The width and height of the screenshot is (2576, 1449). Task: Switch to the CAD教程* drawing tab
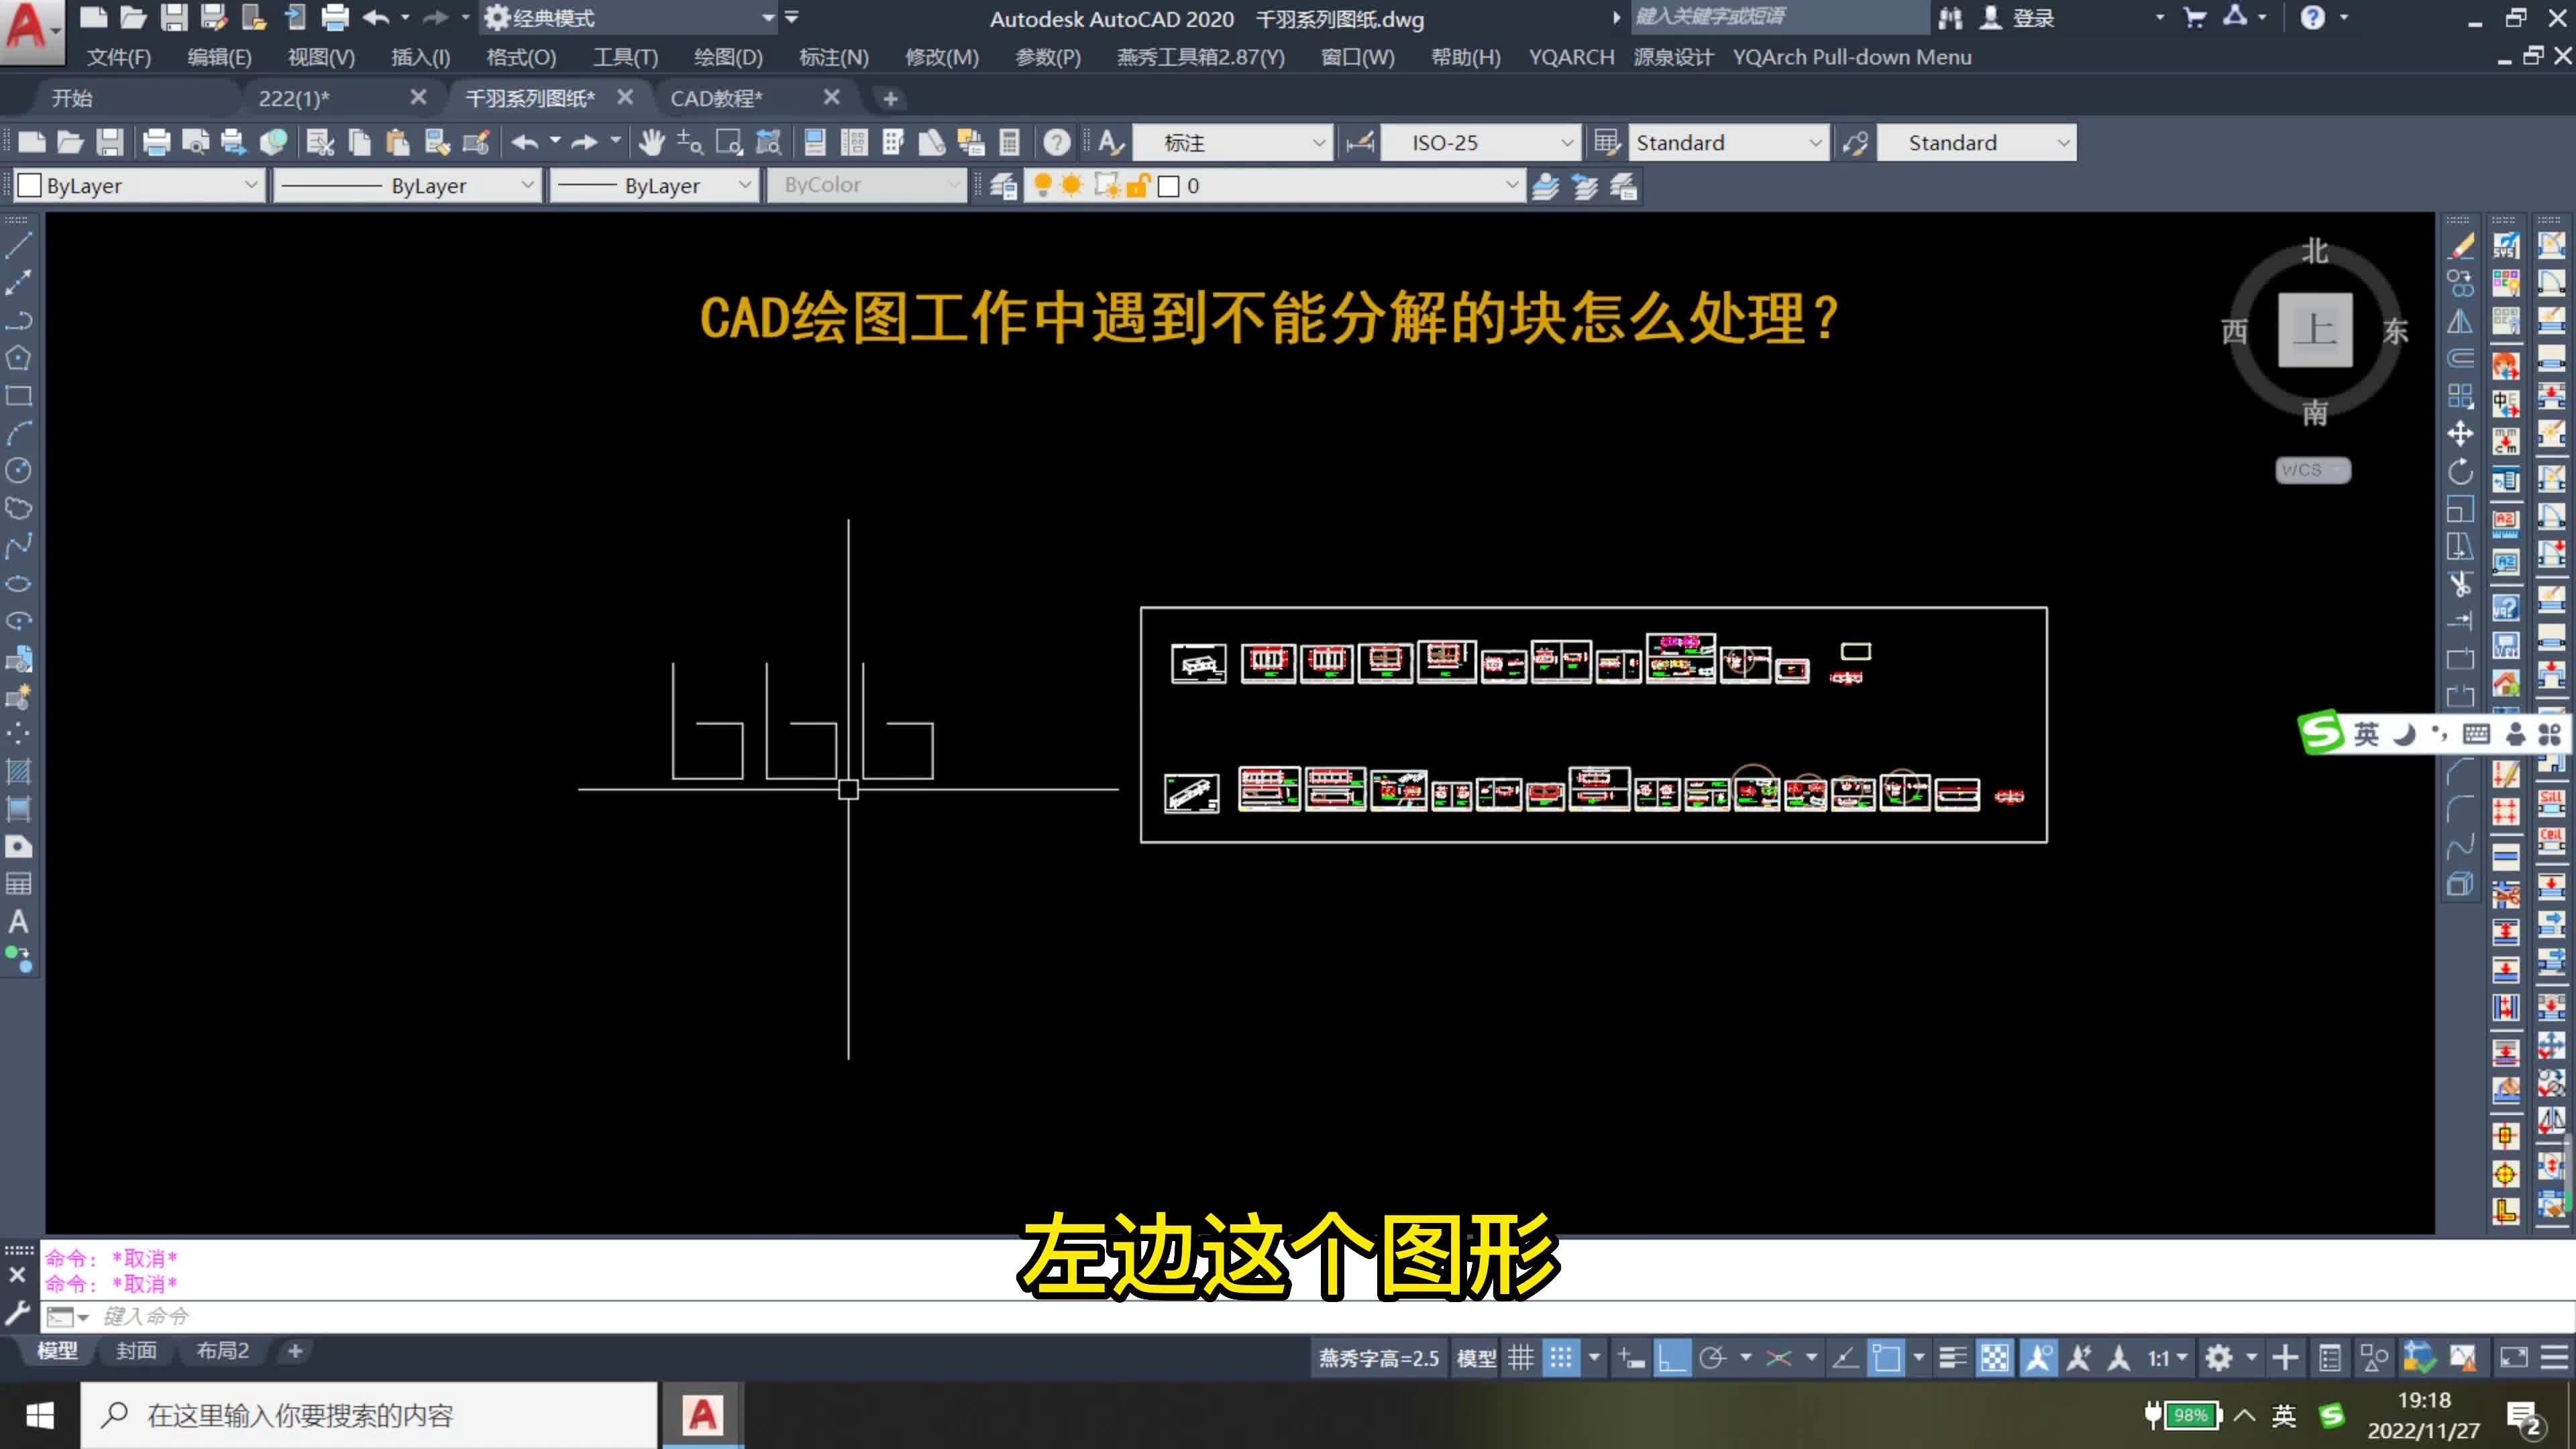pos(716,98)
